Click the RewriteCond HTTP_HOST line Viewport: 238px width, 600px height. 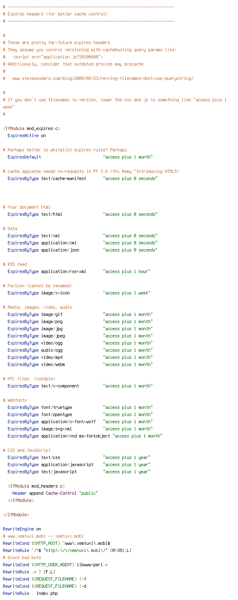[x=56, y=543]
